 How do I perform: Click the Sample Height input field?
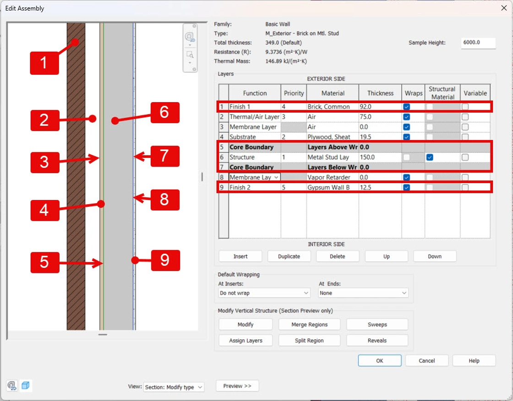click(478, 43)
